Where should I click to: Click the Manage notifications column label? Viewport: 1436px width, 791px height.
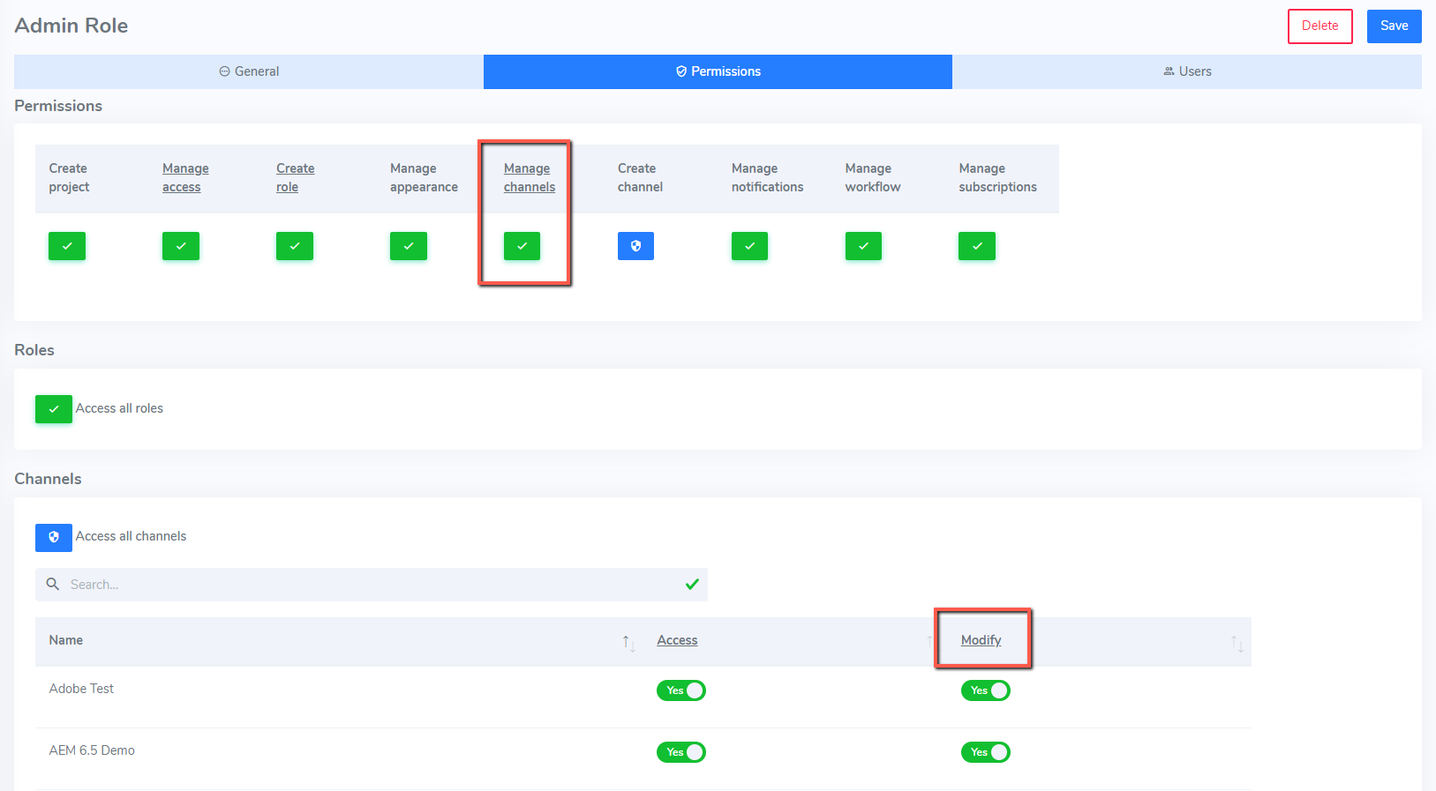point(767,177)
